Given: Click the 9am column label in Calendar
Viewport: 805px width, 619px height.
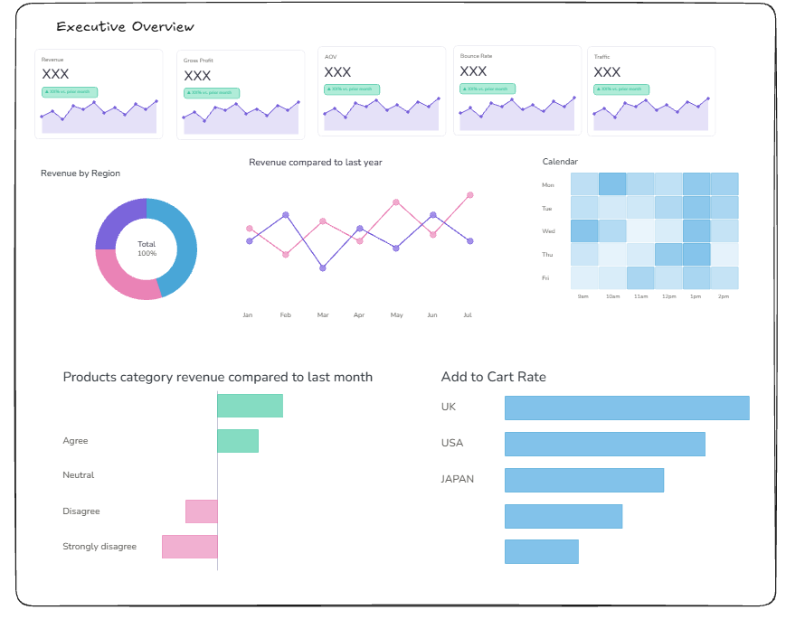Looking at the screenshot, I should (x=582, y=296).
